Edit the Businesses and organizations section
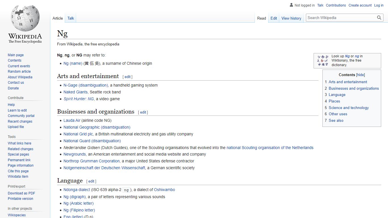 143,112
